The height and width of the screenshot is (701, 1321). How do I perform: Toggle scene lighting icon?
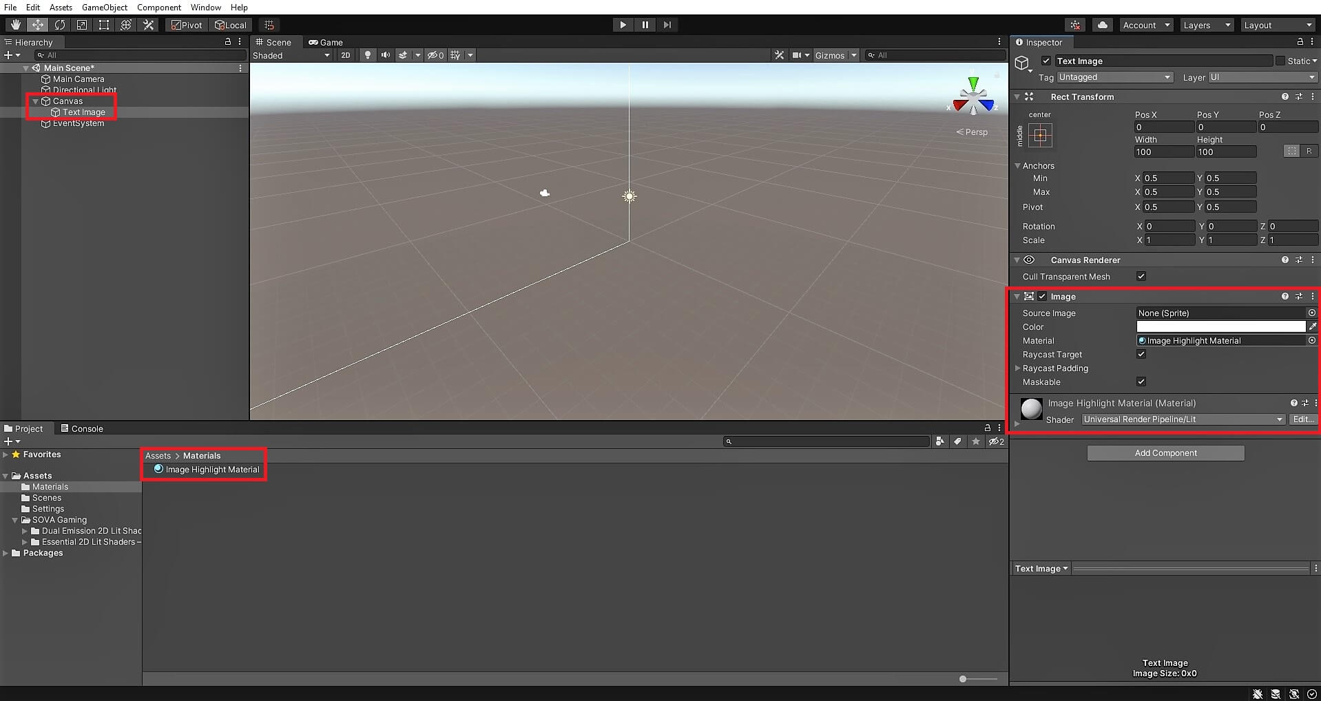click(x=368, y=55)
